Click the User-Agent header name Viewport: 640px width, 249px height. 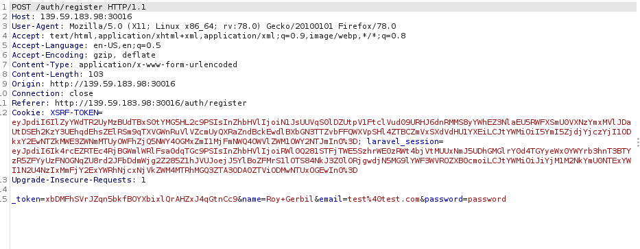[x=33, y=26]
